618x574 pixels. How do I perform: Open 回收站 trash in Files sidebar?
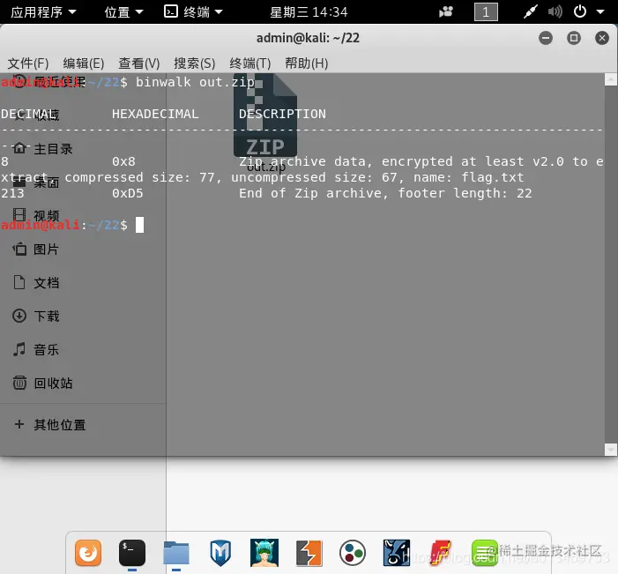[42, 383]
